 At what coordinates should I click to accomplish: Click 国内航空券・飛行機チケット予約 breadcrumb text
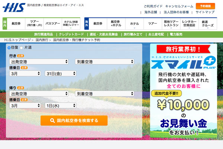pyautogui.click(x=77, y=40)
